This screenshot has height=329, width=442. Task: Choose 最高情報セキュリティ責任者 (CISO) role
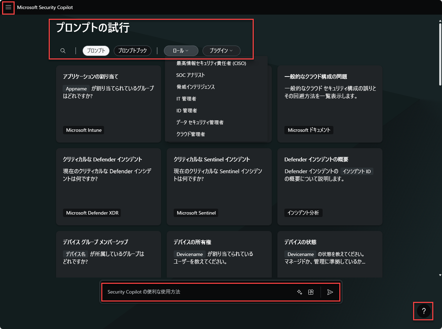pos(211,63)
